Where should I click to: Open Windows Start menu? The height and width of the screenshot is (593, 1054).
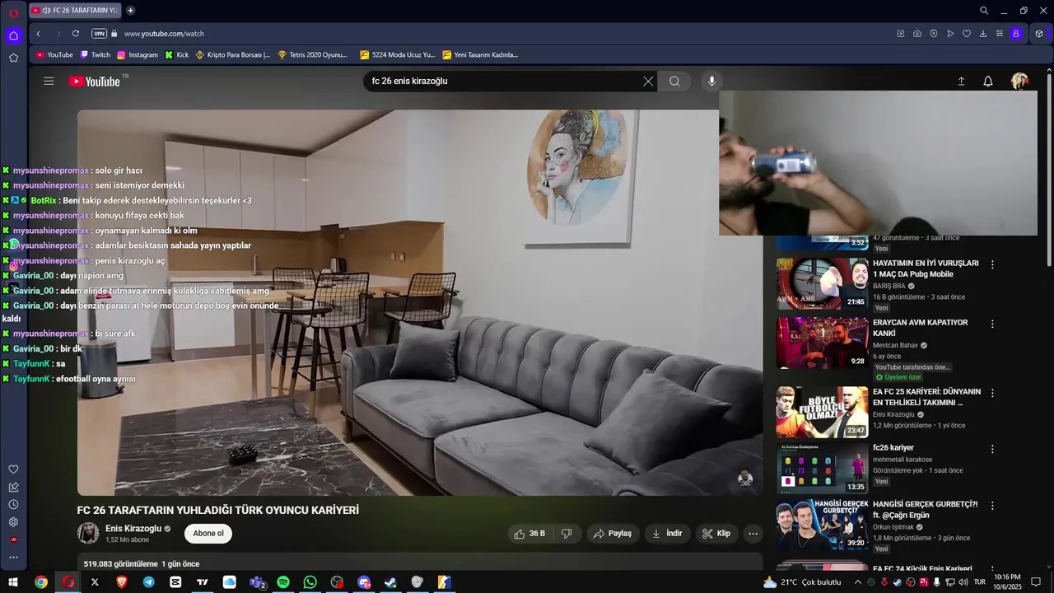[13, 582]
